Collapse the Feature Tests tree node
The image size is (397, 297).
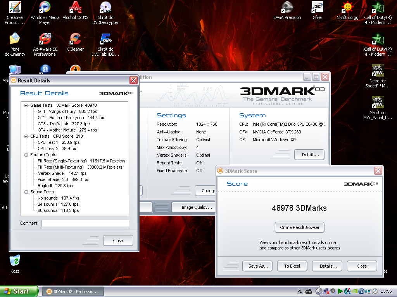[x=26, y=155]
